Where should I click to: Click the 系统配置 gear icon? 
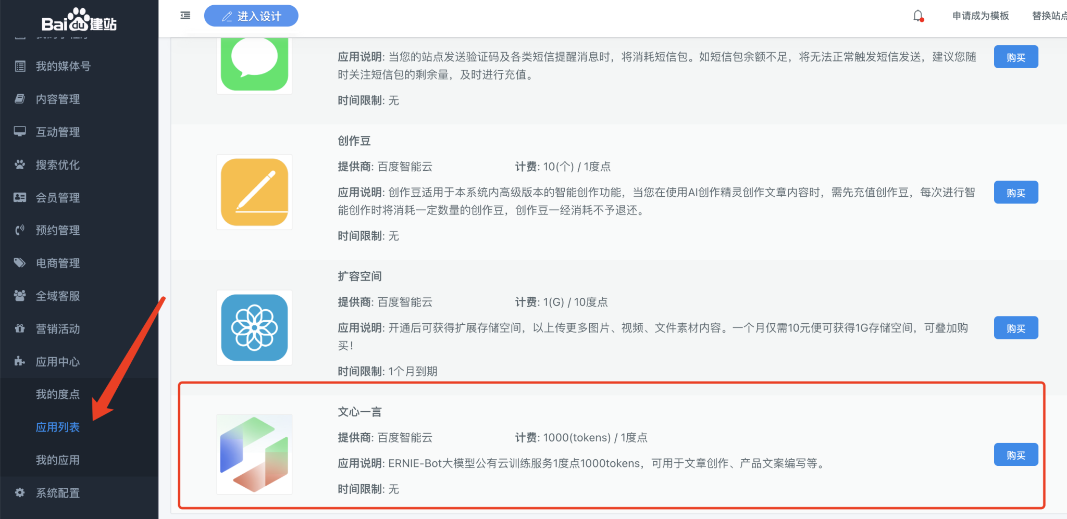pyautogui.click(x=20, y=492)
